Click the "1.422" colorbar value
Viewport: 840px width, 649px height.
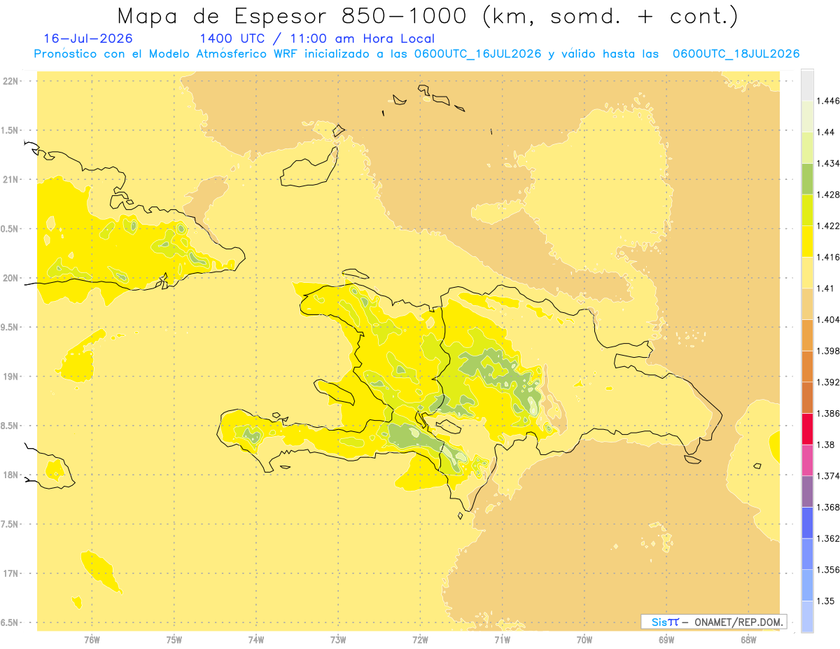(x=829, y=226)
